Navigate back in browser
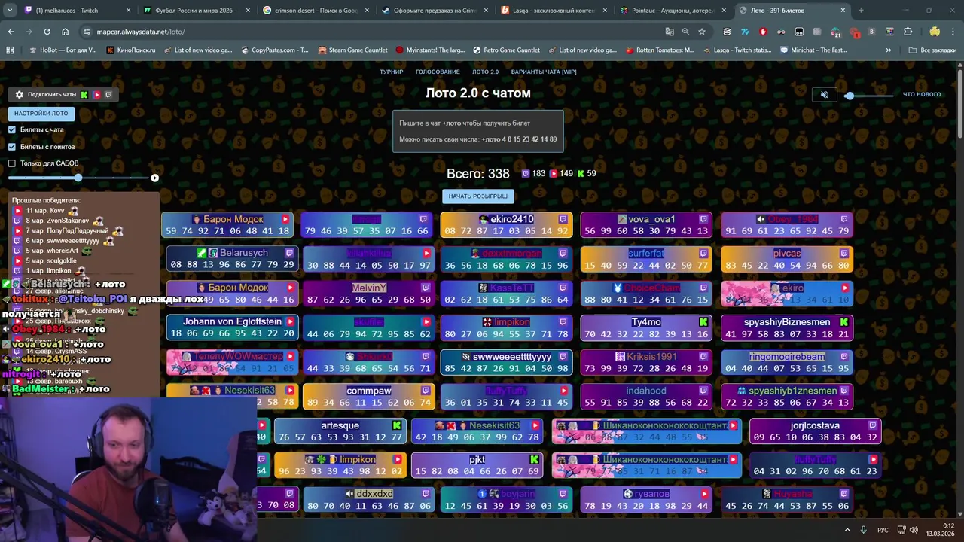Image resolution: width=964 pixels, height=542 pixels. (x=11, y=32)
